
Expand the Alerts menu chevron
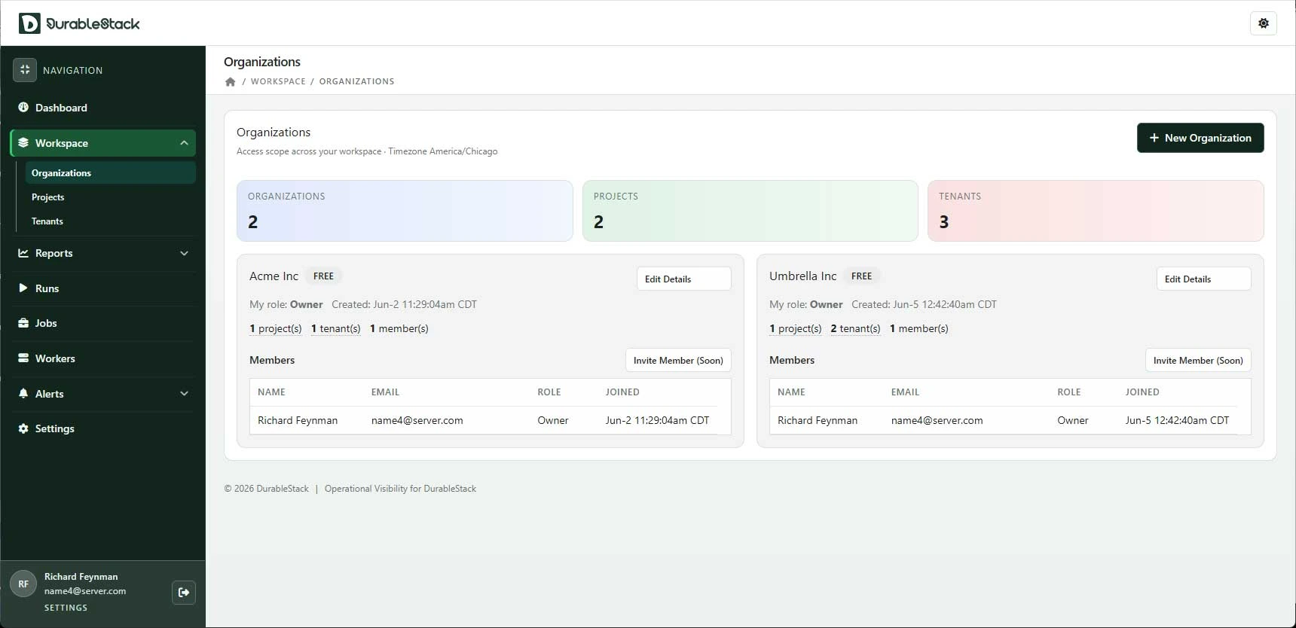pyautogui.click(x=184, y=394)
